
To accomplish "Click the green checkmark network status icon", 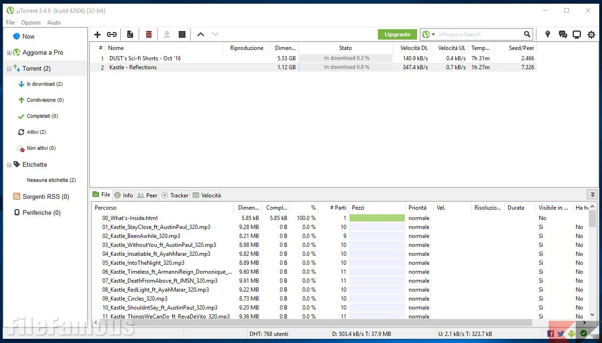I will pos(583,334).
